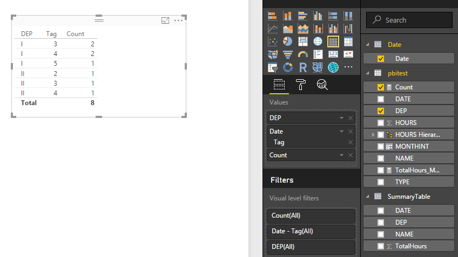Check NAME field under pbitest

[x=381, y=158]
